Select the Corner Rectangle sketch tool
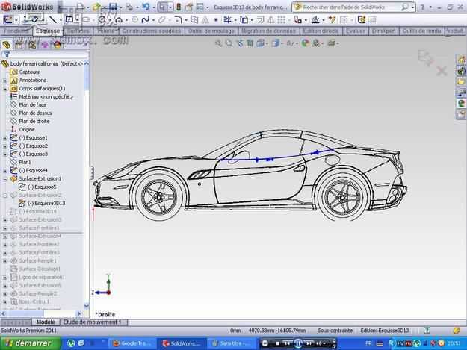This screenshot has height=350, width=467. 69,20
